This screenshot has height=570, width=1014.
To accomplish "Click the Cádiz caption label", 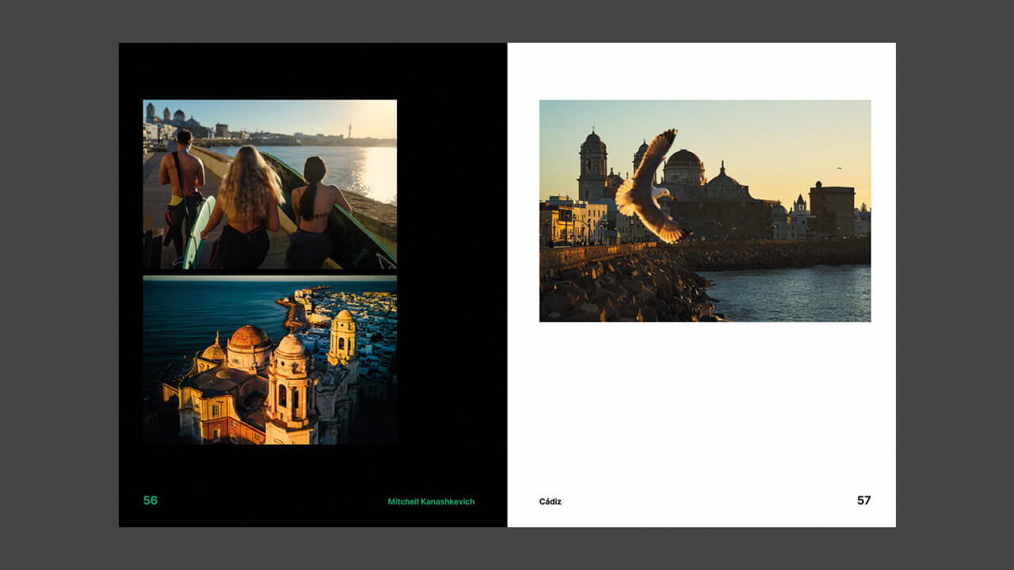I will [551, 502].
